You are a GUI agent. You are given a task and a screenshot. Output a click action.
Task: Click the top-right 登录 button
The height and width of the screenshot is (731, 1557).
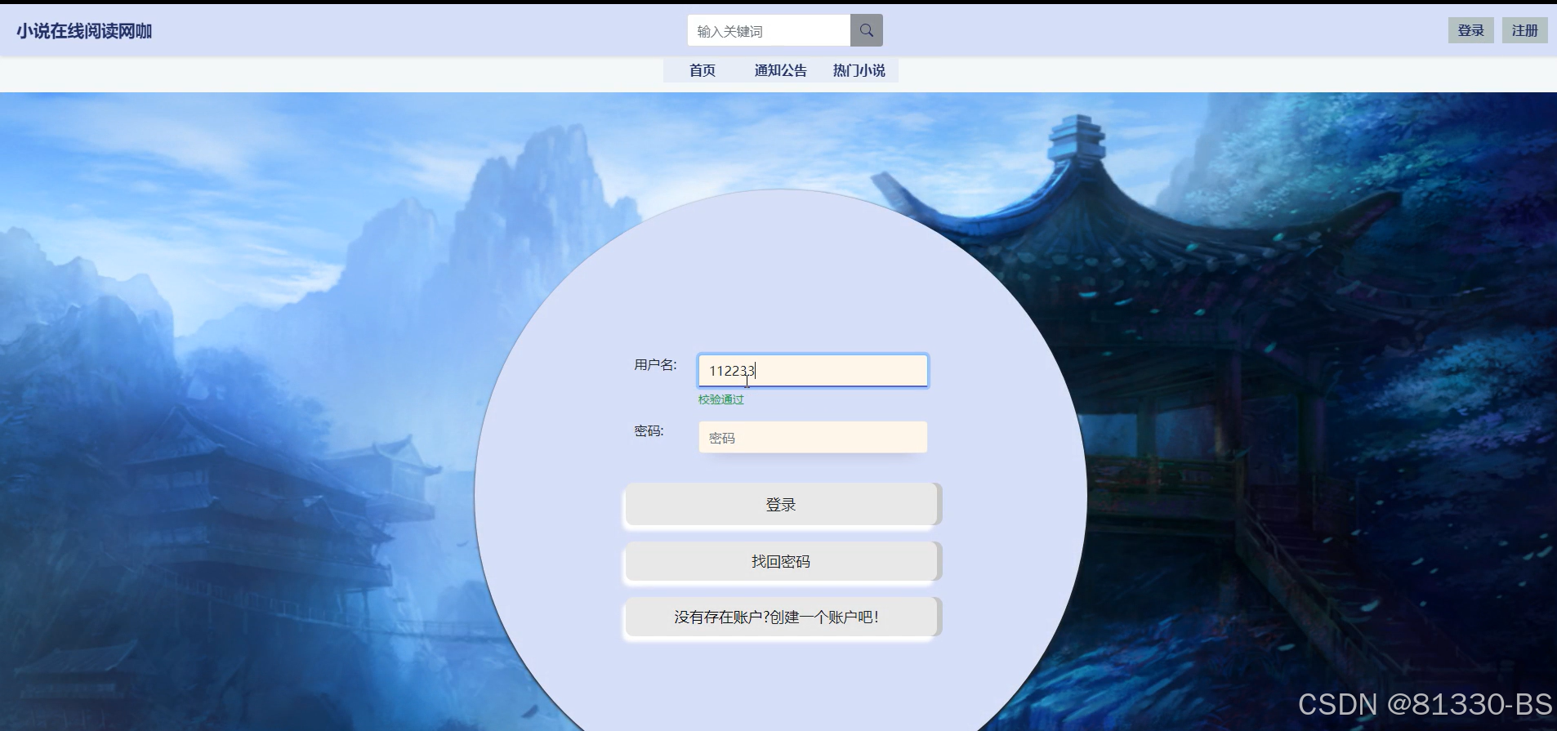pyautogui.click(x=1471, y=30)
